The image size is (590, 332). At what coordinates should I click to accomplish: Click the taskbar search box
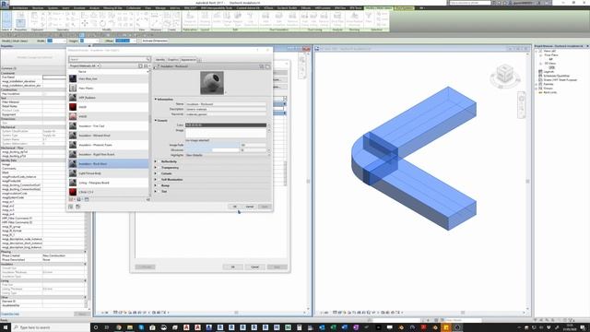tap(51, 327)
